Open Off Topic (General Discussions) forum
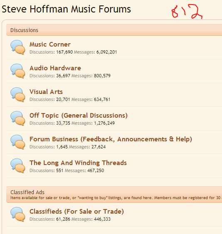The height and width of the screenshot is (234, 222). (x=79, y=116)
